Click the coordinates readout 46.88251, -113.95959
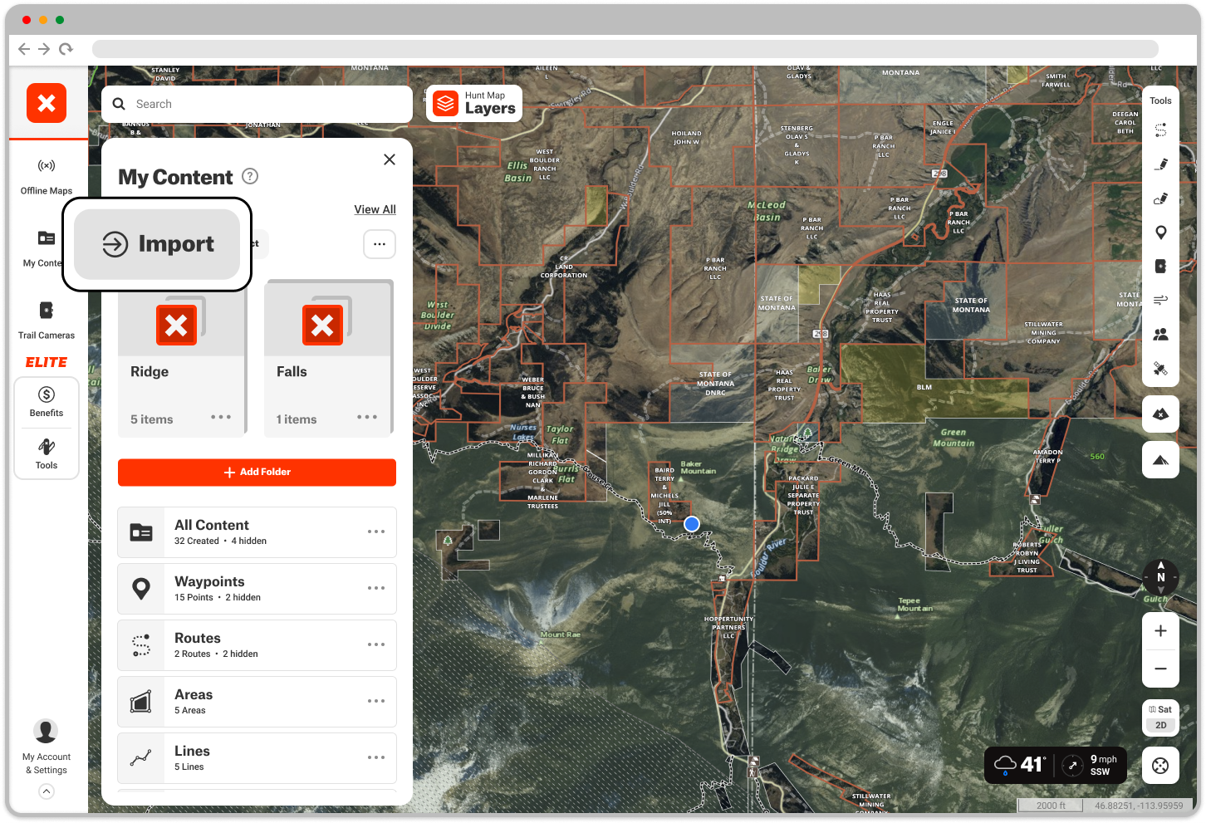Image resolution: width=1206 pixels, height=823 pixels. tap(1139, 806)
